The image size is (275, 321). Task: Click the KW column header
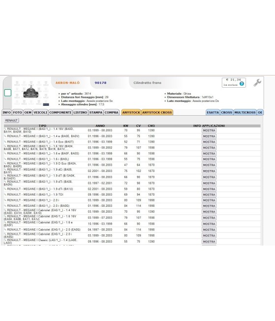(126, 125)
